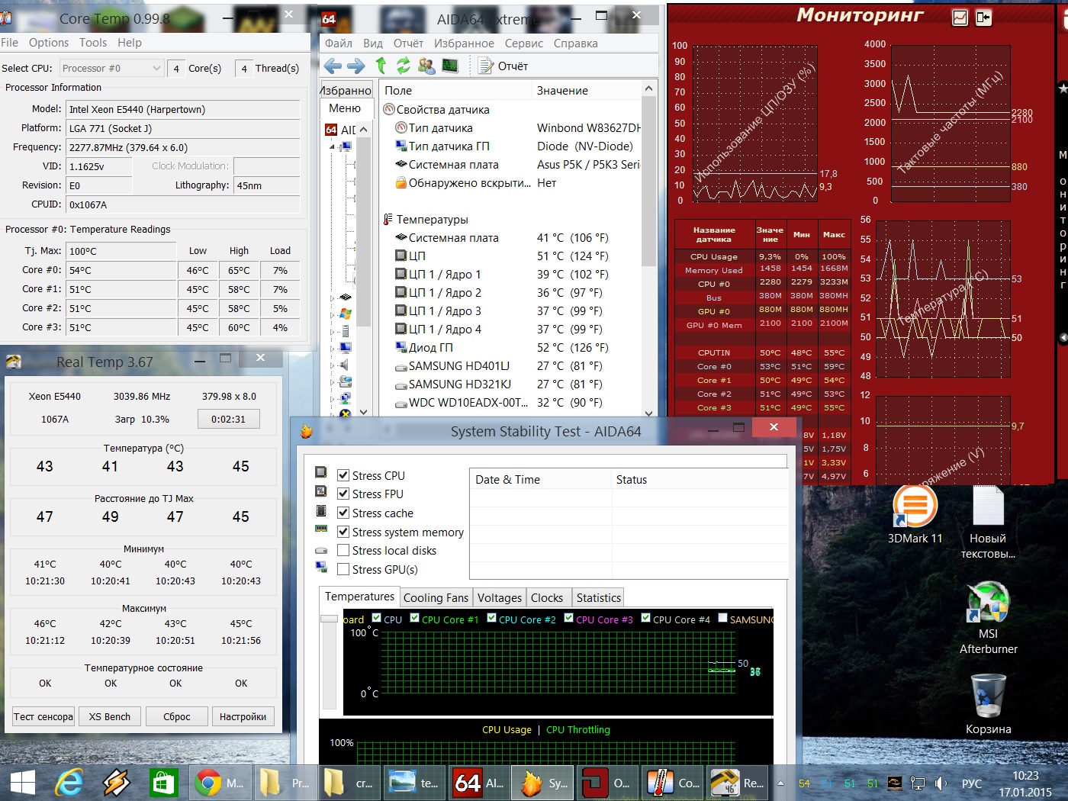Click the XS Bench button
Viewport: 1068px width, 801px height.
110,716
